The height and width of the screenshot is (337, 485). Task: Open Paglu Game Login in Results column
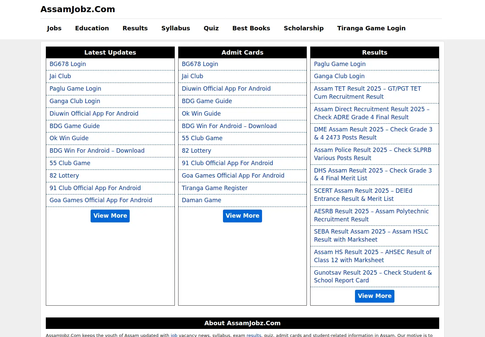pyautogui.click(x=340, y=64)
